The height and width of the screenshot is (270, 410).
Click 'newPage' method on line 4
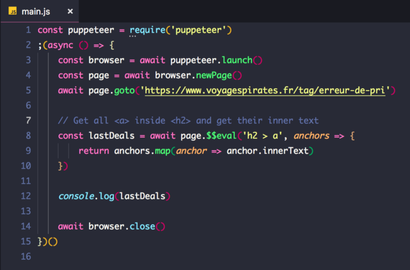click(214, 75)
